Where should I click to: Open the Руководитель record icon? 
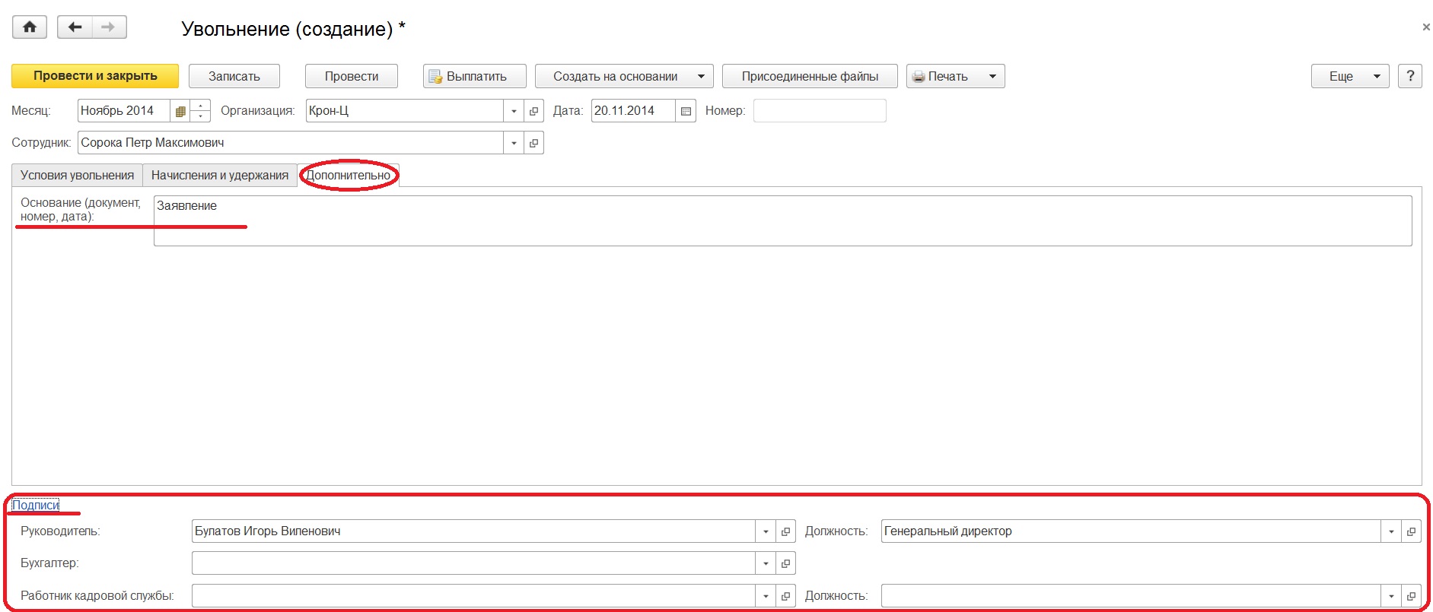tap(785, 531)
